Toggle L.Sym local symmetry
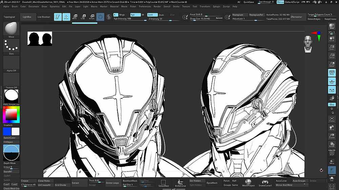 (x=332, y=90)
